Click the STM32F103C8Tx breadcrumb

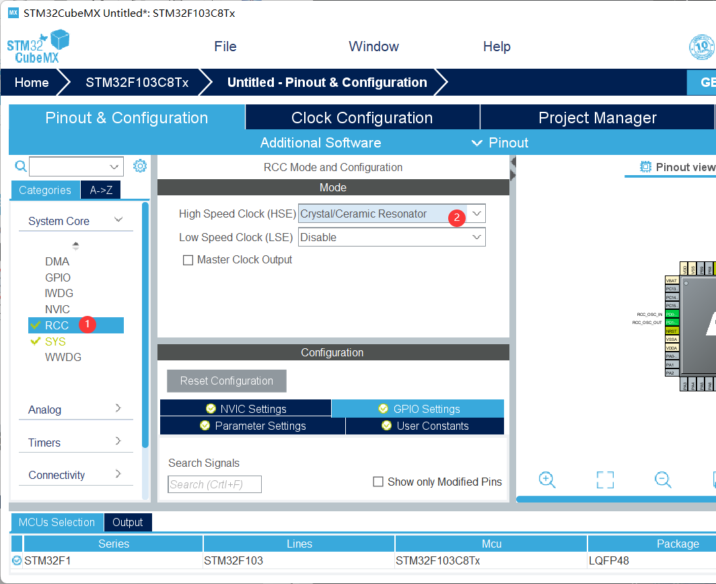(x=137, y=82)
